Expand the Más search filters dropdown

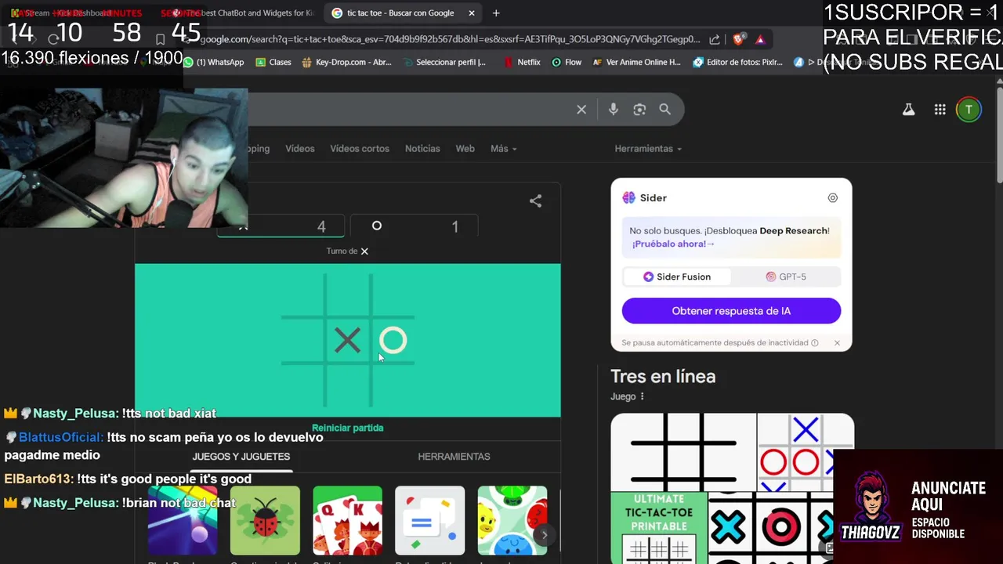pos(503,149)
